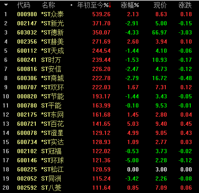Sort by the 涨幅% column header
The image size is (199, 193).
[x=130, y=5]
